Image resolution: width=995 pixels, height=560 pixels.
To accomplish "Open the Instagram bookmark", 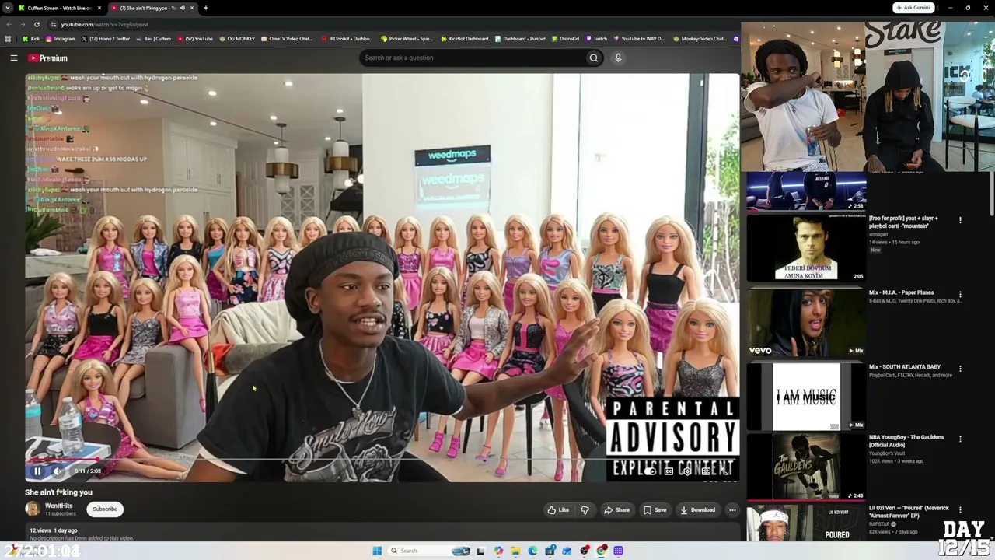I will click(61, 39).
